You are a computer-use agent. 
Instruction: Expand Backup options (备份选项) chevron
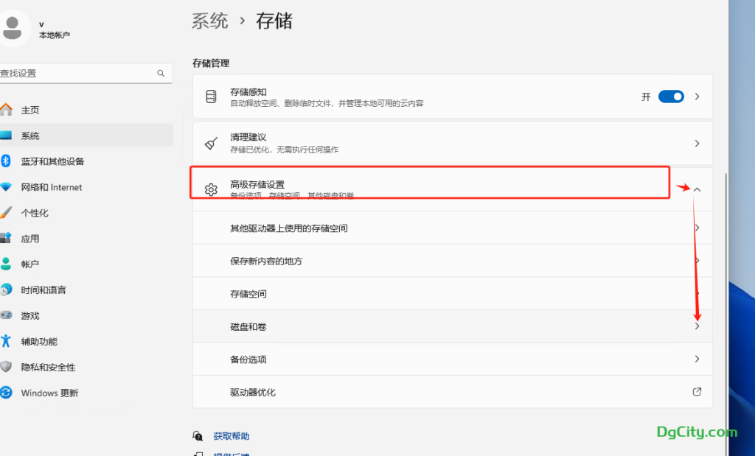point(697,359)
